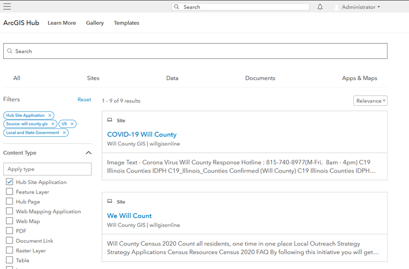Remove the Hub Site Application filter chip
This screenshot has height=269, width=409.
50,115
